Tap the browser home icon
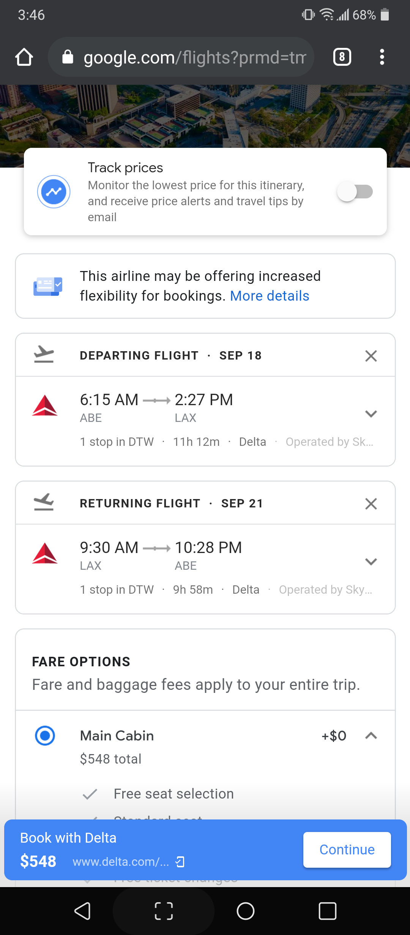The width and height of the screenshot is (410, 935). coord(24,57)
